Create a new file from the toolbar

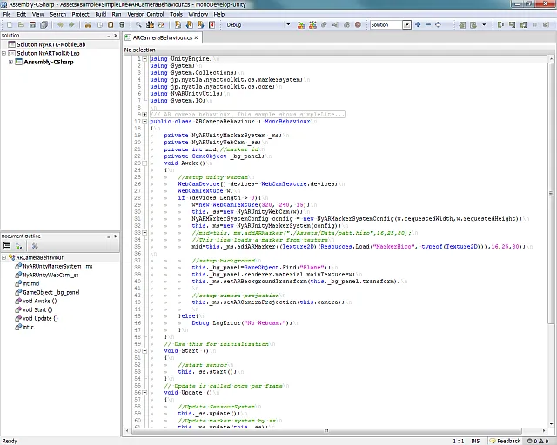(x=10, y=25)
